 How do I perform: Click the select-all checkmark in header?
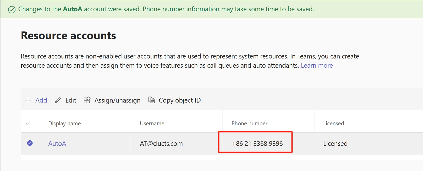tap(28, 123)
